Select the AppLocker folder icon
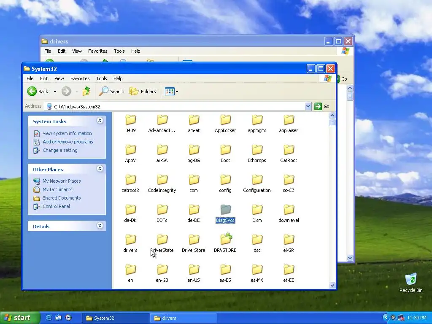Image resolution: width=432 pixels, height=324 pixels. tap(225, 120)
